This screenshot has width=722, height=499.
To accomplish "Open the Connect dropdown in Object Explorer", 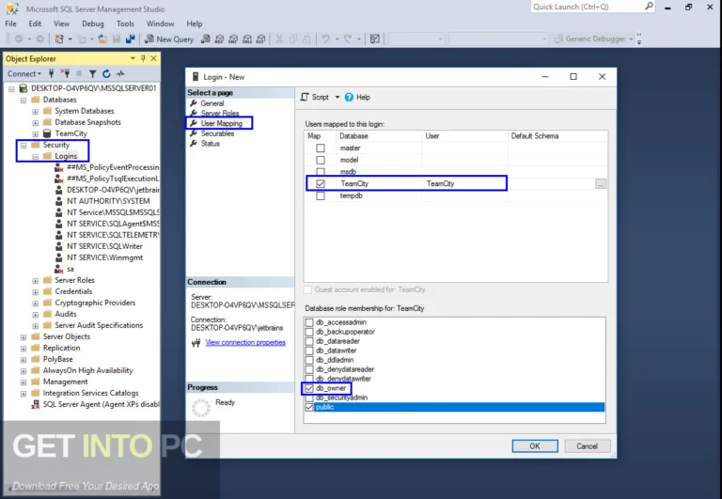I will (24, 73).
